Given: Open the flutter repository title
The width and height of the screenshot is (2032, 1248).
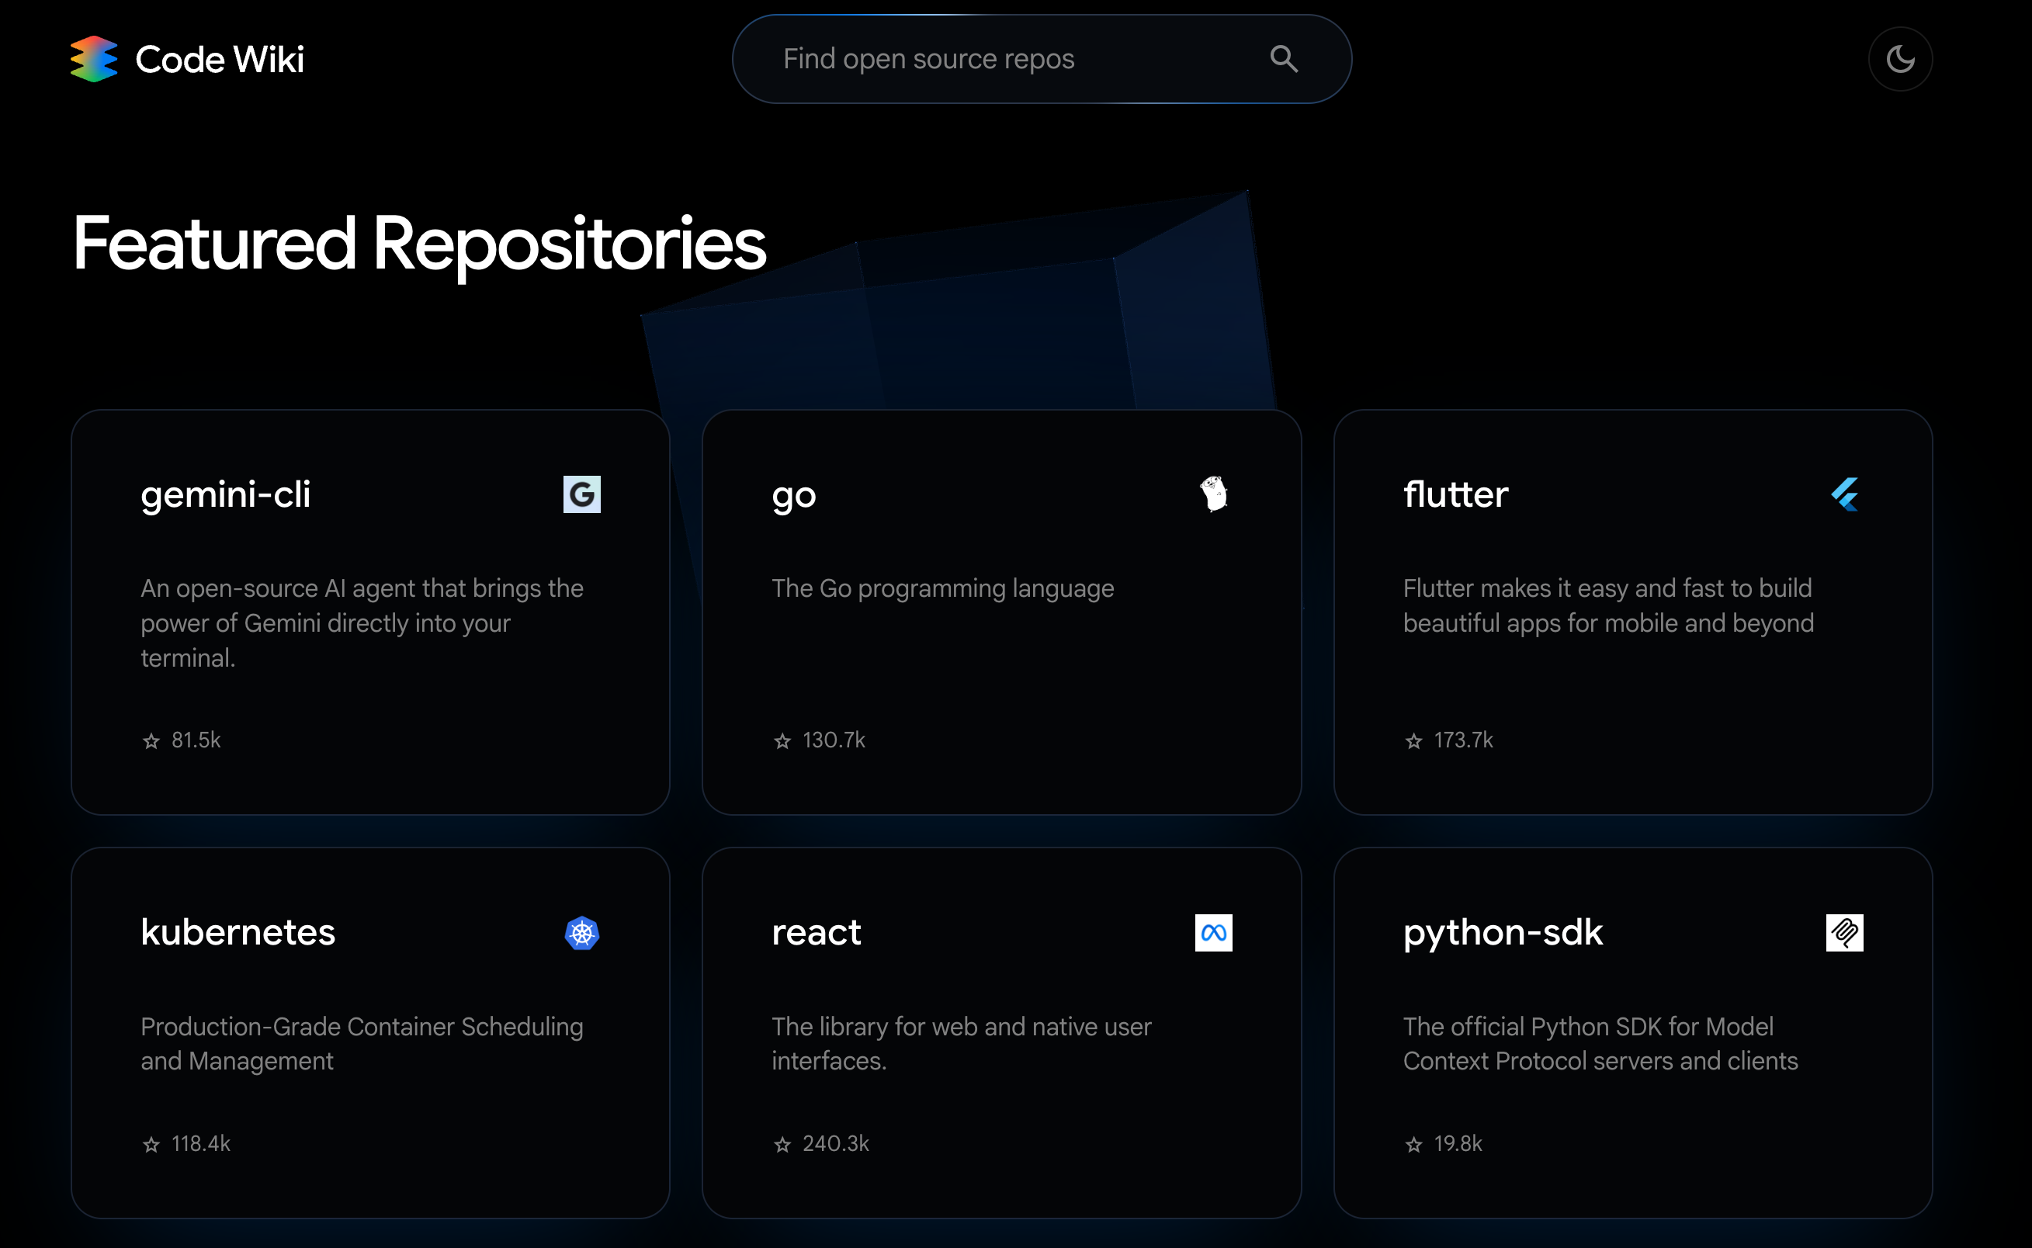Looking at the screenshot, I should click(1456, 494).
